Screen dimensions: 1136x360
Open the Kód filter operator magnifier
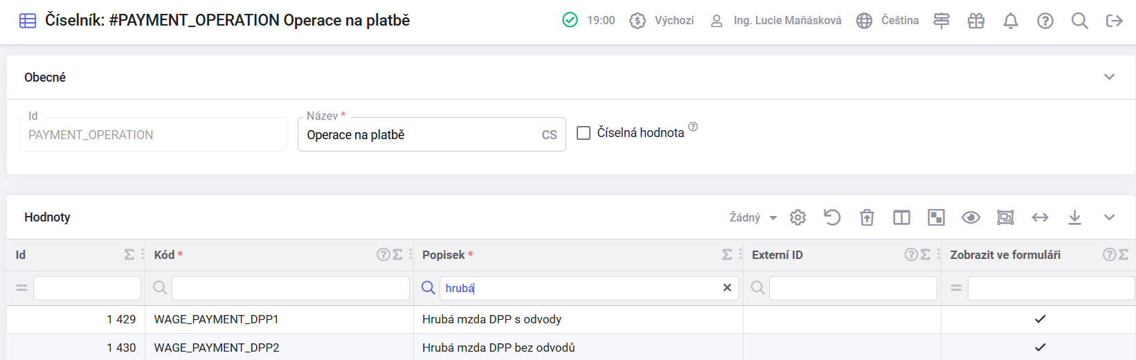click(x=160, y=288)
